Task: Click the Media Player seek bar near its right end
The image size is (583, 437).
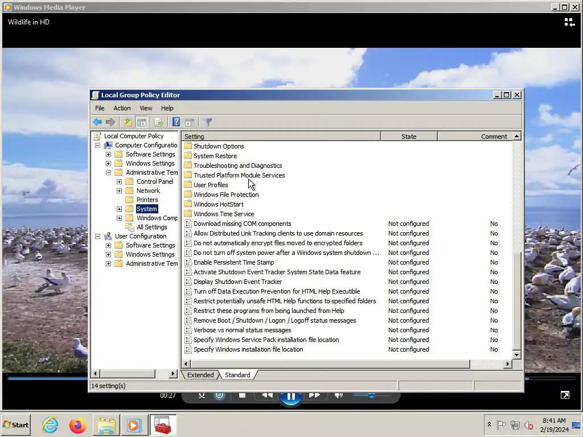Action: (551, 378)
